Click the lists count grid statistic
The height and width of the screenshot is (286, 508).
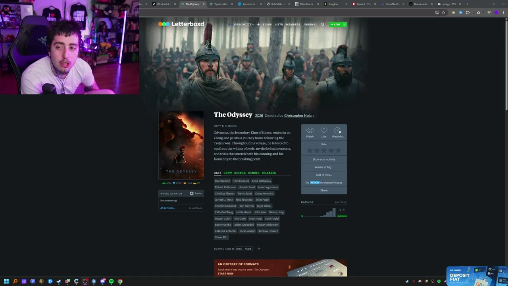coord(177,184)
